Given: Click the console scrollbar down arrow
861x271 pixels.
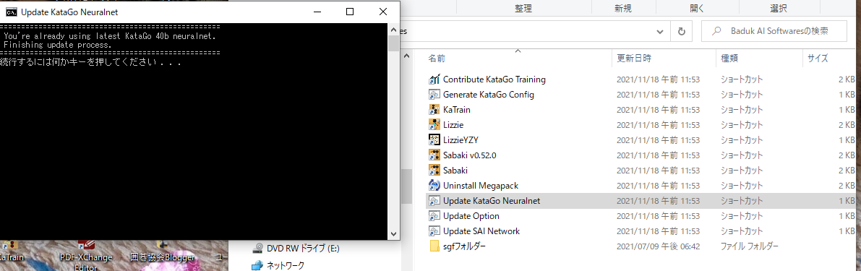Looking at the screenshot, I should point(394,233).
